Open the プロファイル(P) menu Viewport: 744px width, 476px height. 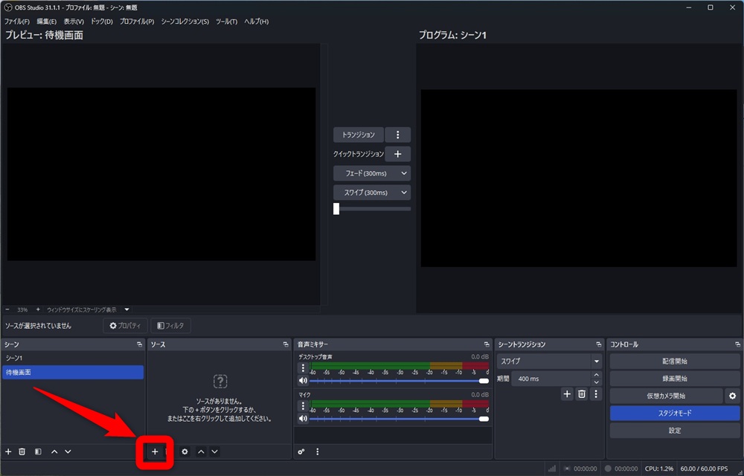(x=137, y=22)
